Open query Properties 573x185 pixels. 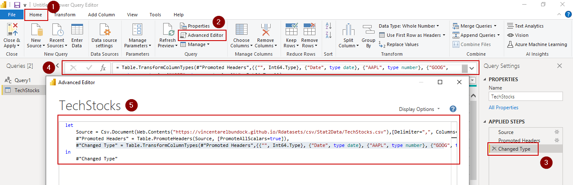click(x=195, y=26)
